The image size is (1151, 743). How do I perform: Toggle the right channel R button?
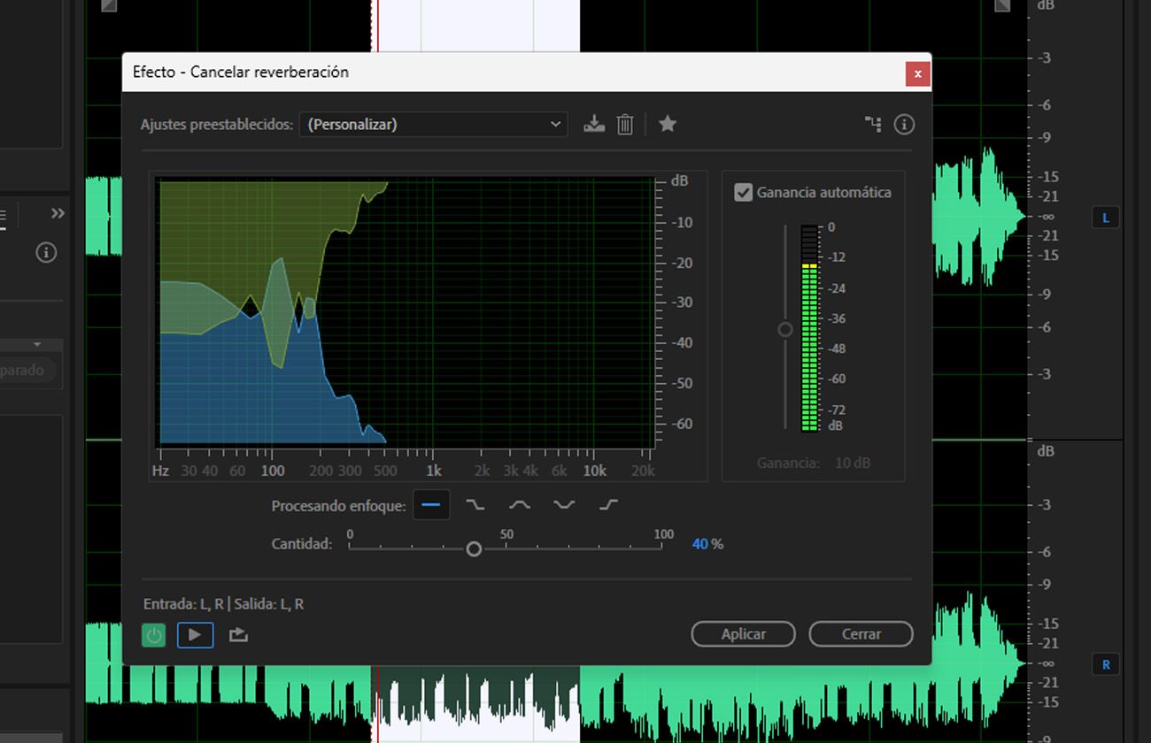pyautogui.click(x=1105, y=664)
